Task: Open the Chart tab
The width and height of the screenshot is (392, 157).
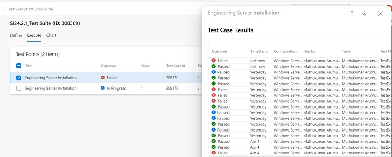Action: [x=51, y=35]
